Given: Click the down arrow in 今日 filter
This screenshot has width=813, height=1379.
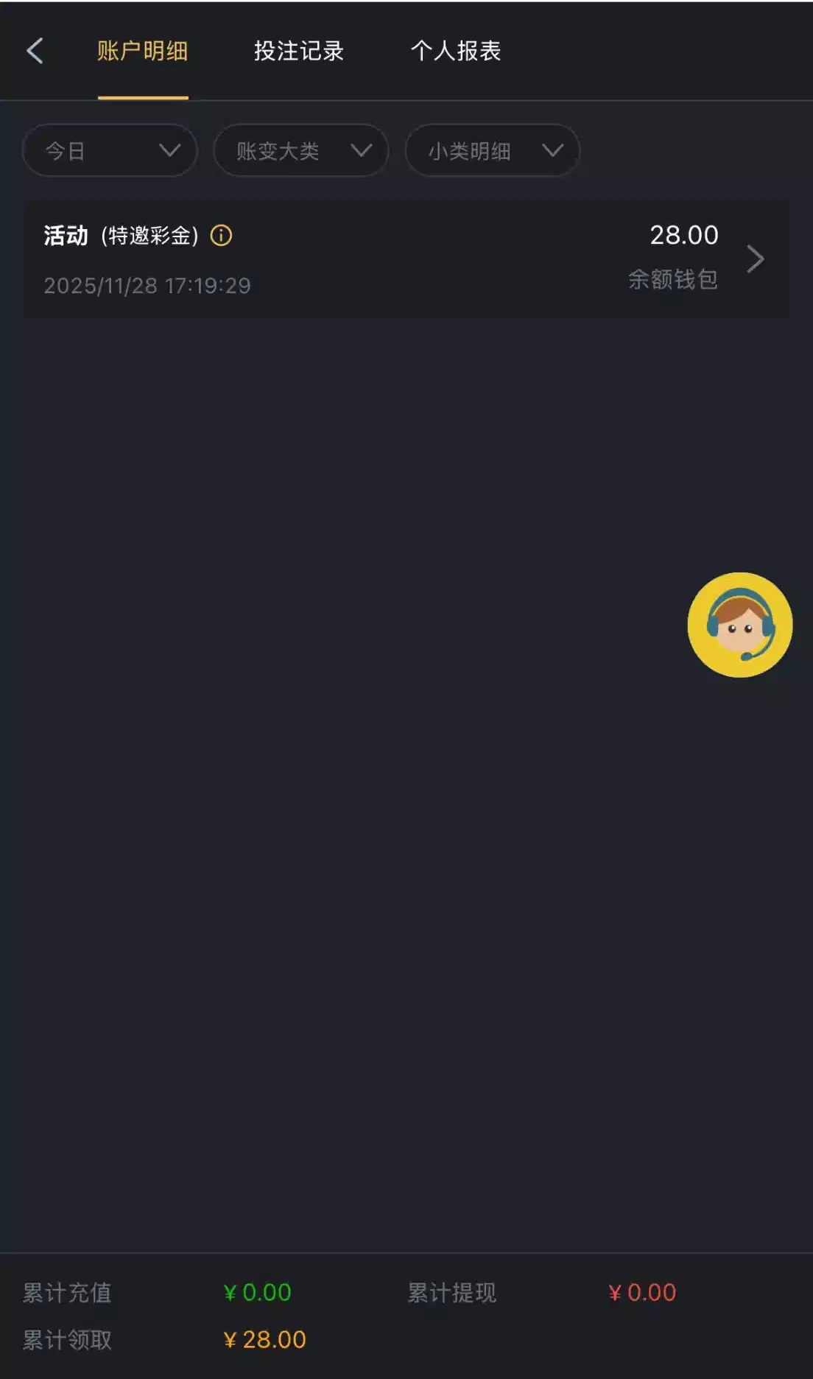Looking at the screenshot, I should point(170,150).
